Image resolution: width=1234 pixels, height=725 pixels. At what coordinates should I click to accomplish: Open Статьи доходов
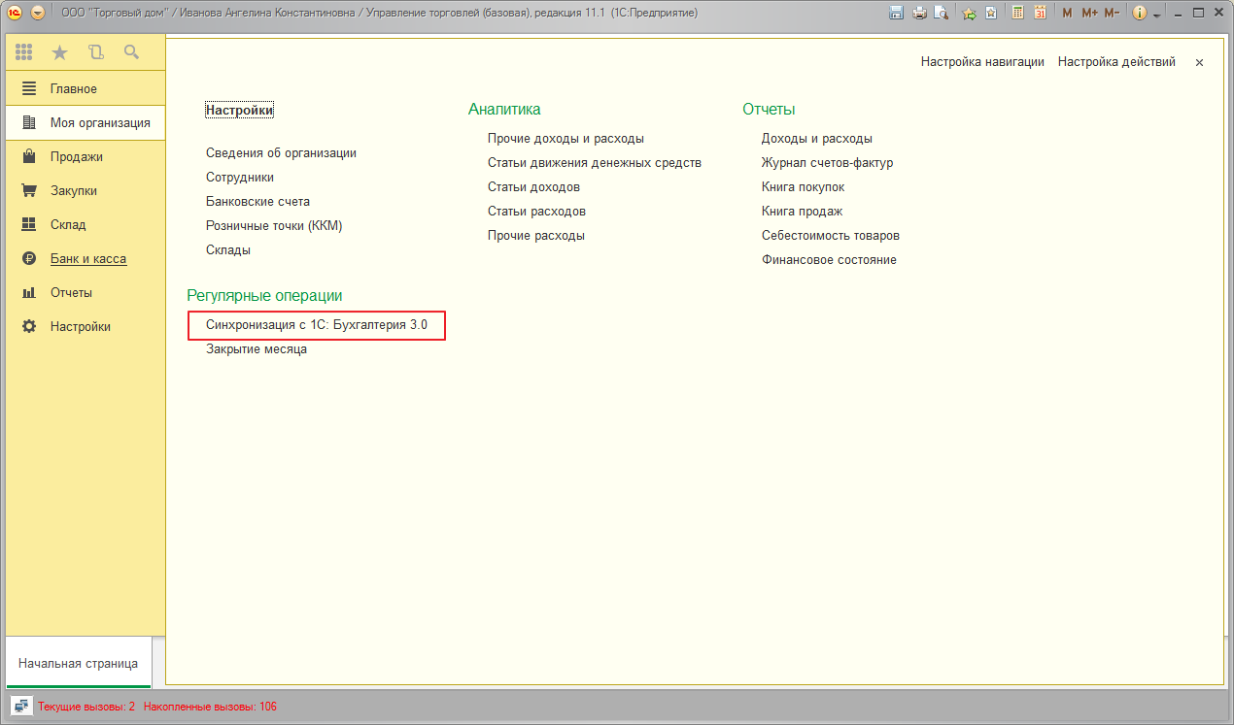[533, 187]
